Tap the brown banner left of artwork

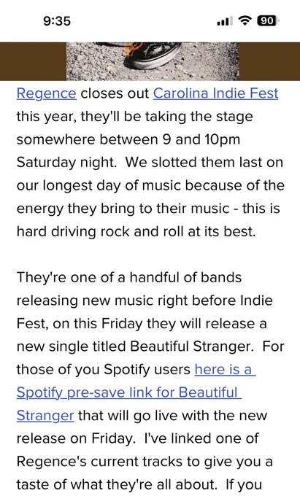33,61
